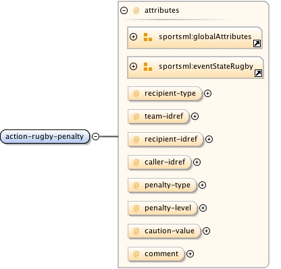Expand sportsml:globalAttributes group
The image size is (281, 269).
(134, 36)
